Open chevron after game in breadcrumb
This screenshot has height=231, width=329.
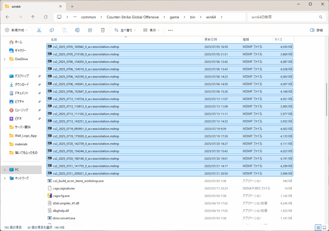[184, 17]
